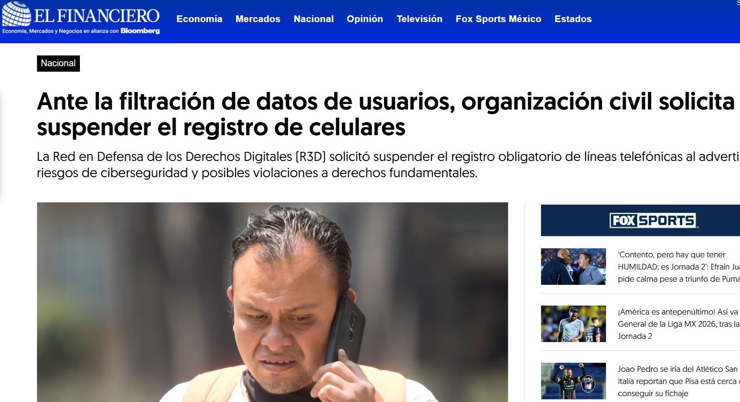Go to the Estados section
740x402 pixels.
[x=573, y=19]
